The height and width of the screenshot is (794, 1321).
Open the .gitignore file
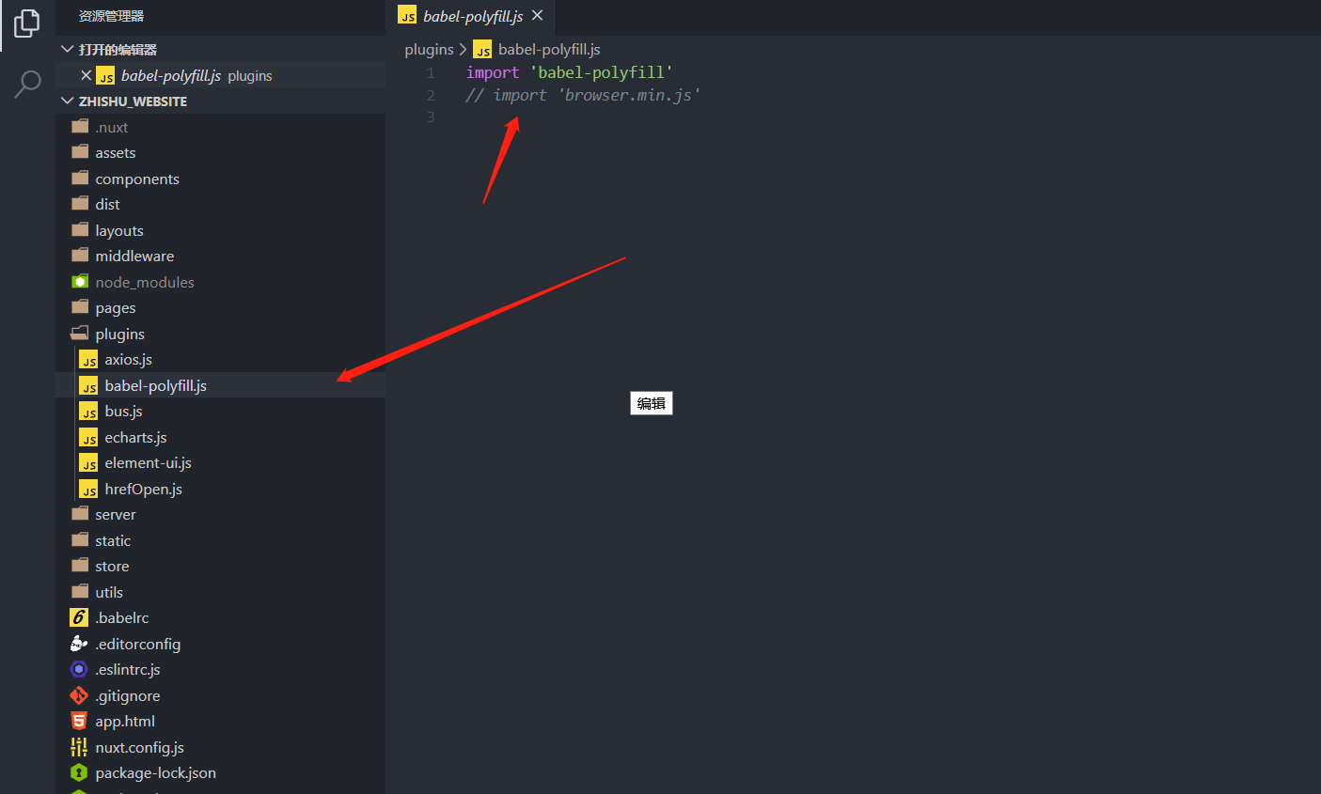(x=220, y=695)
